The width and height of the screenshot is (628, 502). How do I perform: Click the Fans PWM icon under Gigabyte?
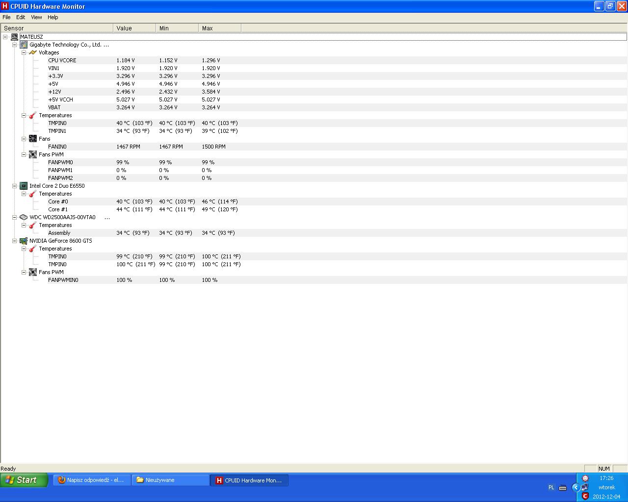pos(33,154)
